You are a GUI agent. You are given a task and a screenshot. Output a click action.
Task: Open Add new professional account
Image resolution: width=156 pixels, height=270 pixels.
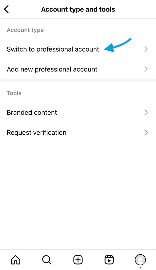pos(52,69)
